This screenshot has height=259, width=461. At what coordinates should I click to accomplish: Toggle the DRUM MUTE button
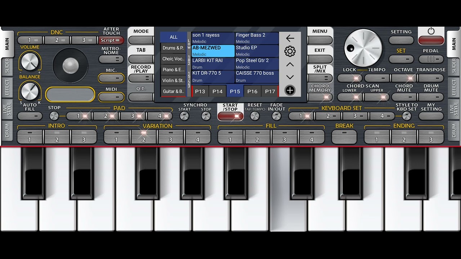pos(431,97)
